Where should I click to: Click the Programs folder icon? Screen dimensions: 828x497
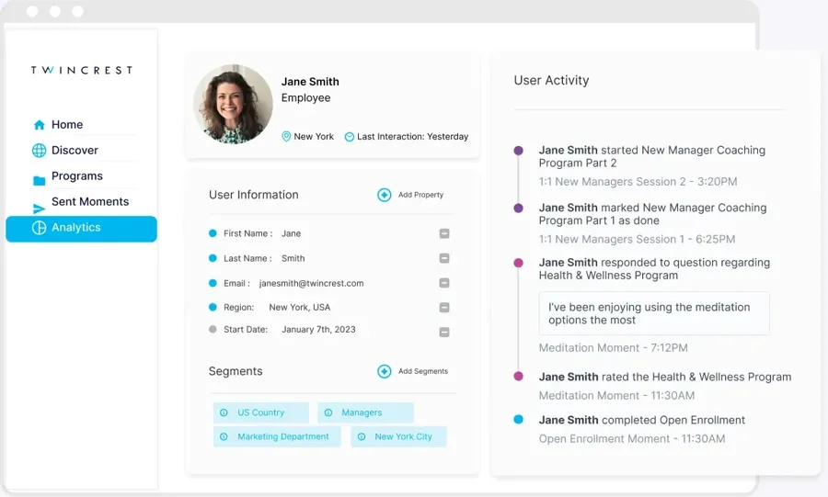click(39, 181)
